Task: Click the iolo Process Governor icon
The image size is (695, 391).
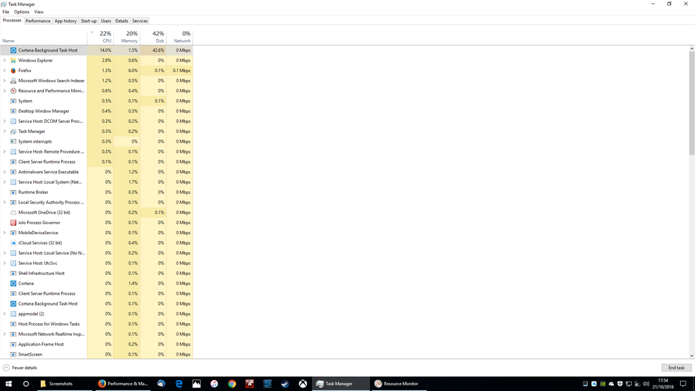Action: pyautogui.click(x=14, y=223)
